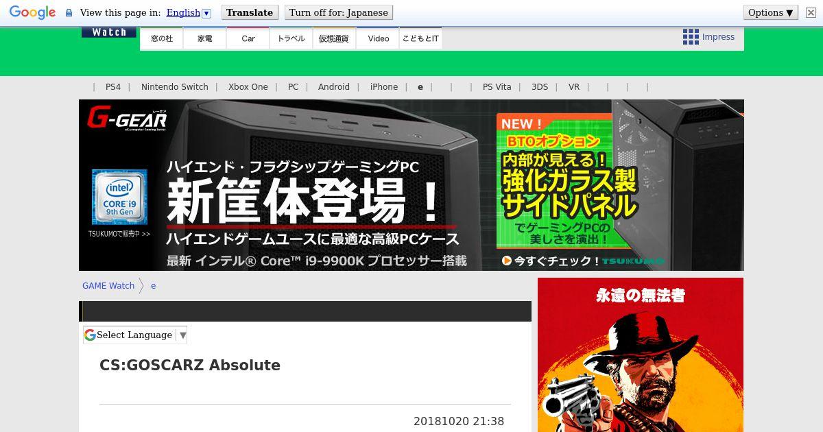
Task: Open the Video site tab
Action: [x=378, y=38]
